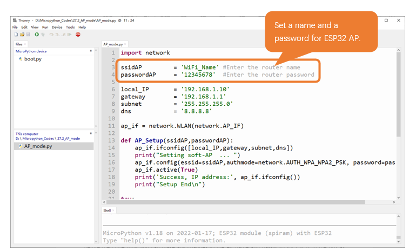Click the Micropython_Codes path segment
The height and width of the screenshot is (251, 416).
coord(38,138)
